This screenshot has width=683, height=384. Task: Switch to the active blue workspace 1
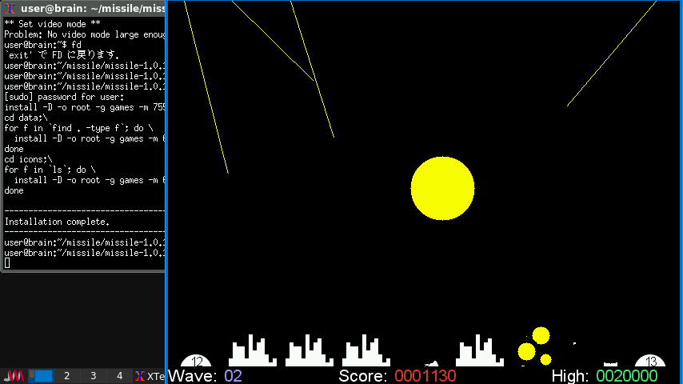tap(41, 376)
